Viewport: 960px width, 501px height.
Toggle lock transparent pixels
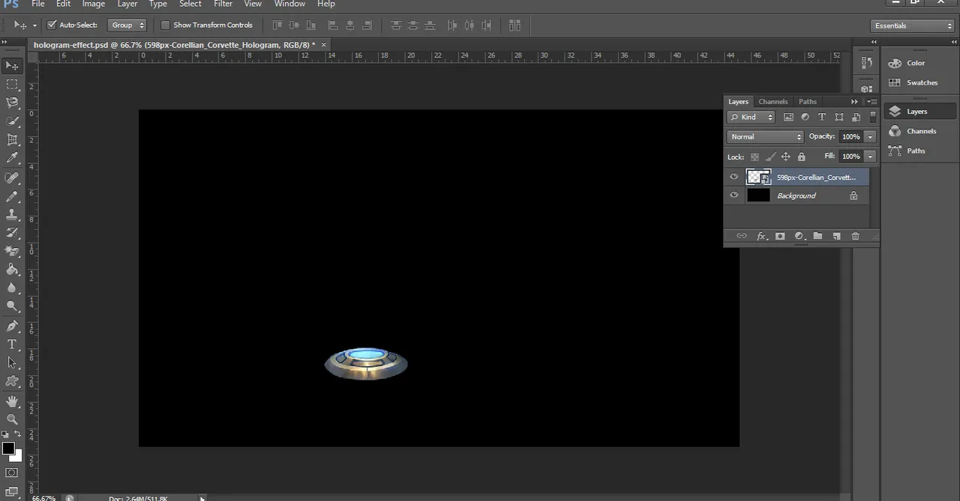(x=754, y=157)
